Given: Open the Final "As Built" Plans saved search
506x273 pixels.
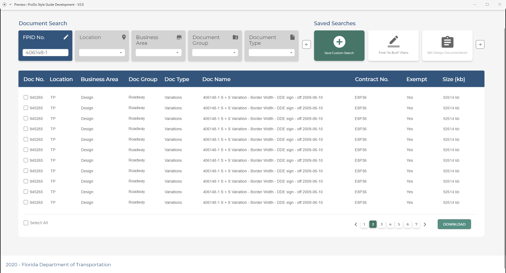Looking at the screenshot, I should point(393,46).
